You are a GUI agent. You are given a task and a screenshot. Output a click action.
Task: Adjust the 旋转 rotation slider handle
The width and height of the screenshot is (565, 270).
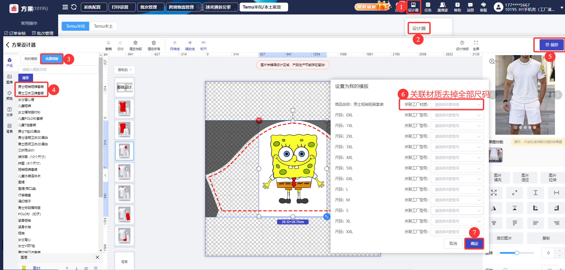[517, 253]
